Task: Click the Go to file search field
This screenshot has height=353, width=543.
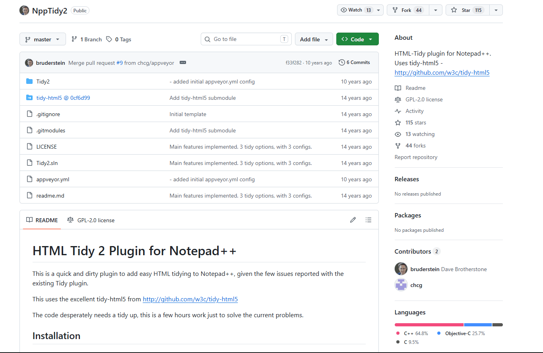Action: click(x=246, y=39)
